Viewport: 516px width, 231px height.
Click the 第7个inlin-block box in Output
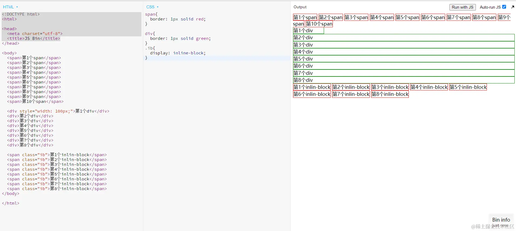(x=351, y=94)
